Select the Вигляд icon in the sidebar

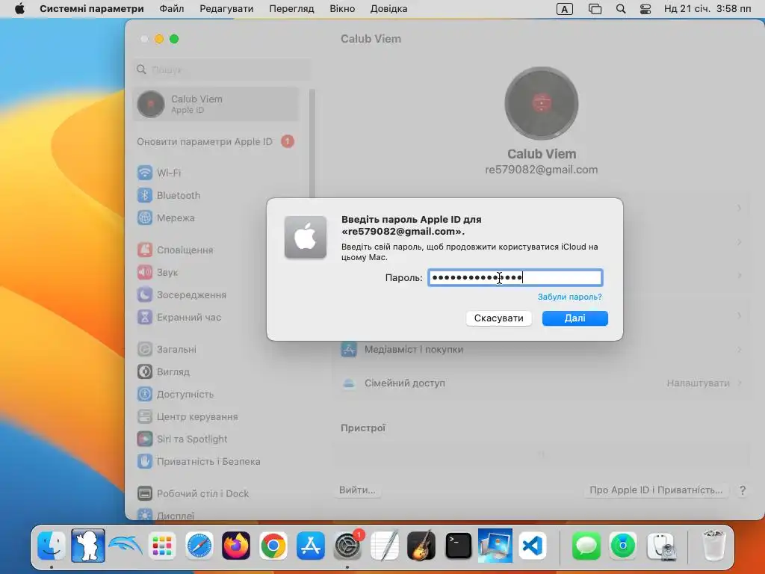point(144,372)
